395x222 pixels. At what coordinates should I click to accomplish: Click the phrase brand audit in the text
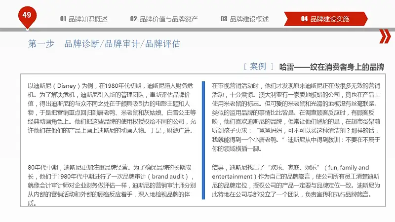(168, 177)
